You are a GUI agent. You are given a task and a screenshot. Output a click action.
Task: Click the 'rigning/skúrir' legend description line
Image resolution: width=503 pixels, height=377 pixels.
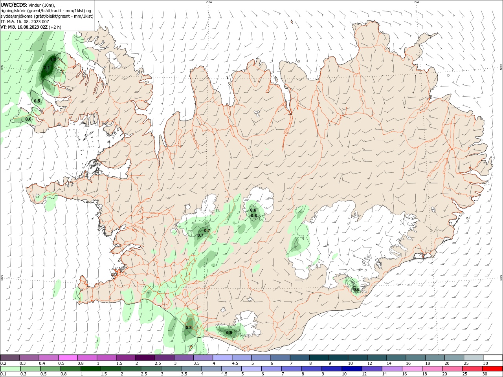(46, 11)
